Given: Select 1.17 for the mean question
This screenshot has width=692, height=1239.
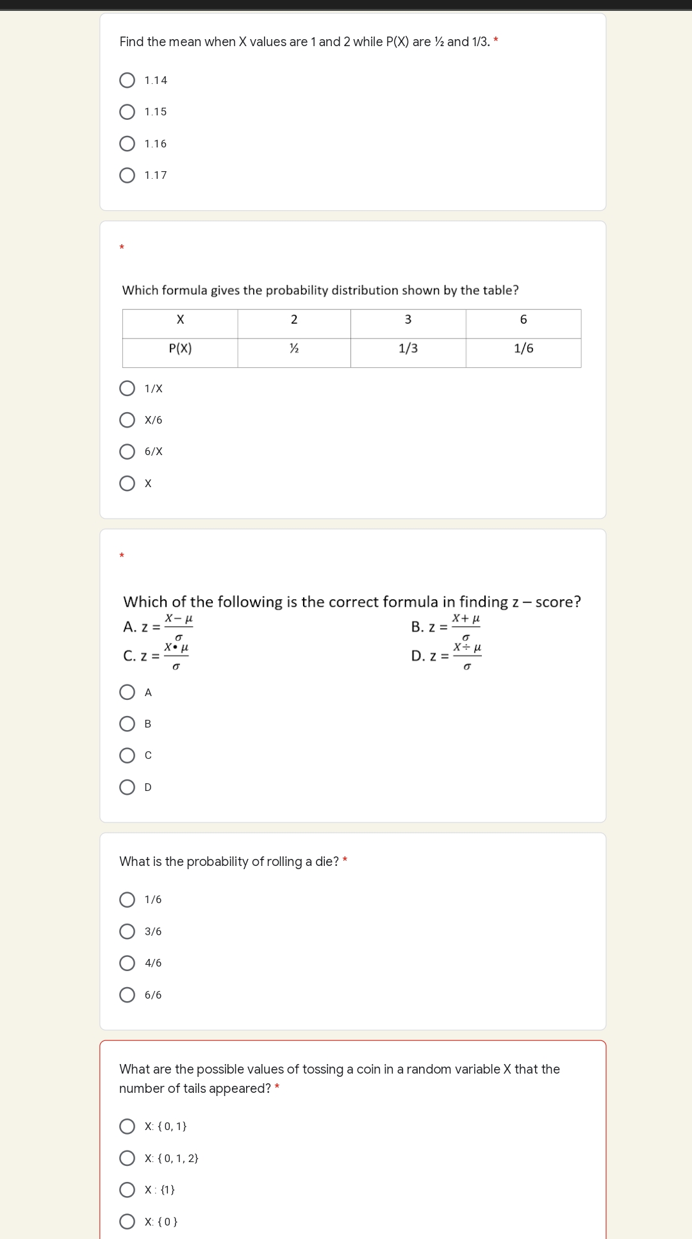Looking at the screenshot, I should [x=127, y=175].
